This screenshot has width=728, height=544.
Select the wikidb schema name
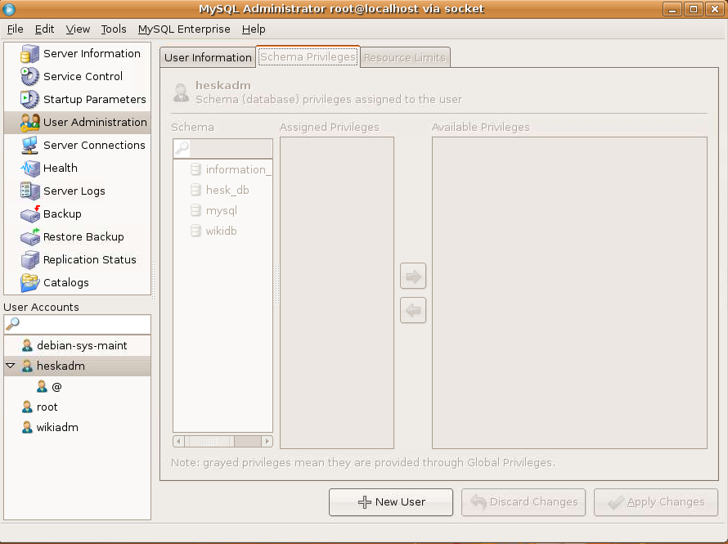pos(221,231)
